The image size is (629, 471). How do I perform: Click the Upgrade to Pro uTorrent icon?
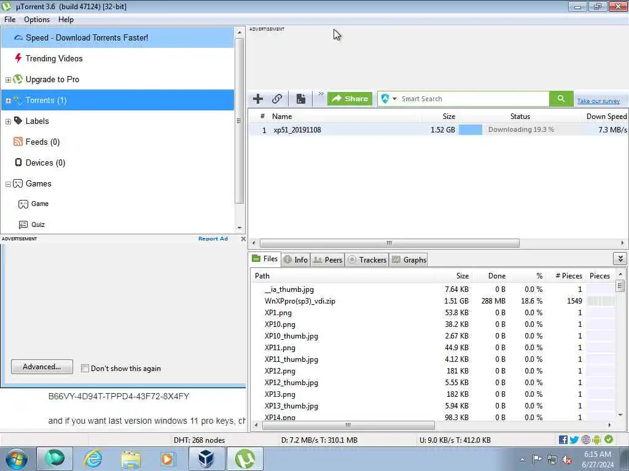tap(18, 79)
